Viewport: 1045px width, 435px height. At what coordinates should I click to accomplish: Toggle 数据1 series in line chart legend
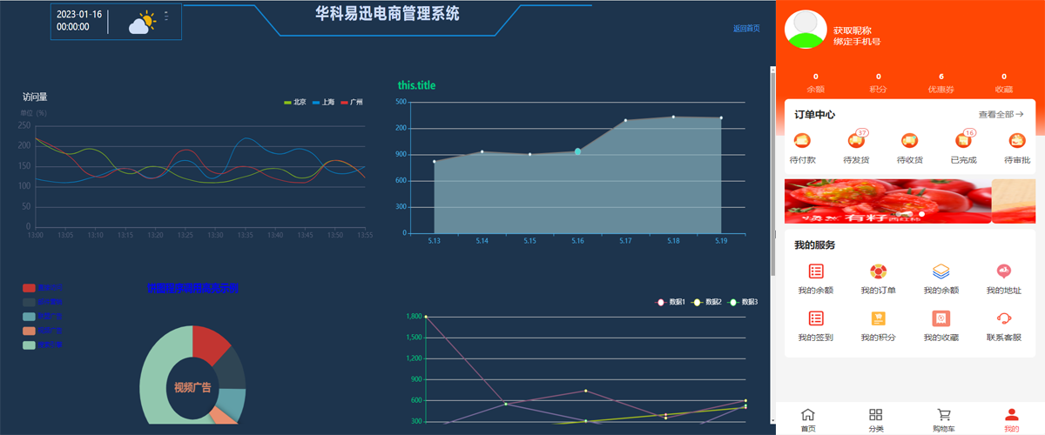click(x=671, y=302)
